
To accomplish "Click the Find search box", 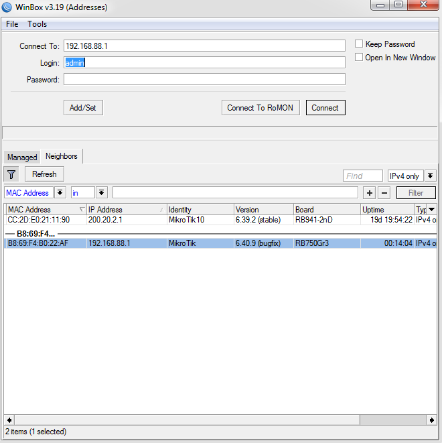I will pyautogui.click(x=363, y=176).
